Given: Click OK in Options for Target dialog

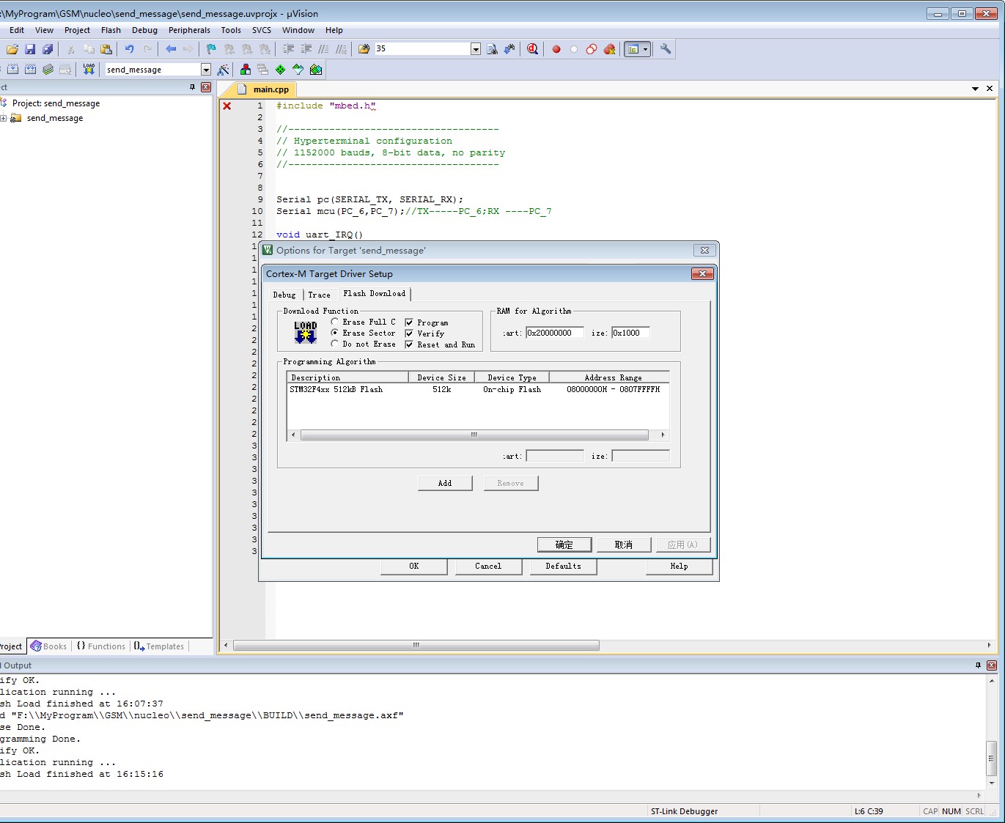Looking at the screenshot, I should [414, 566].
